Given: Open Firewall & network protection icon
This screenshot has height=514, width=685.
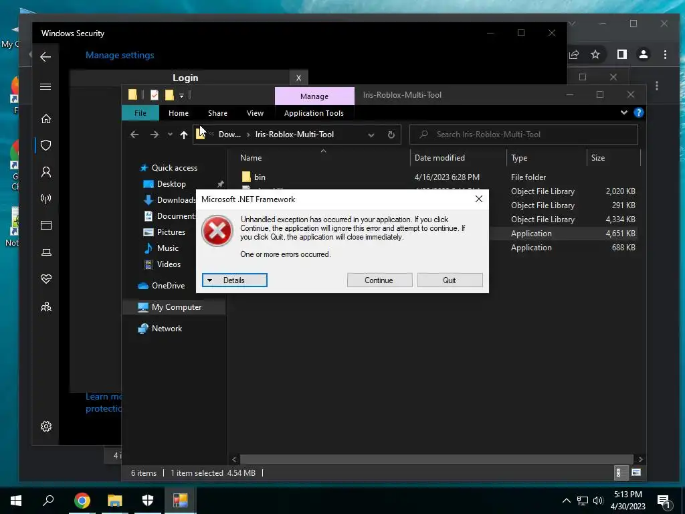Looking at the screenshot, I should [46, 199].
